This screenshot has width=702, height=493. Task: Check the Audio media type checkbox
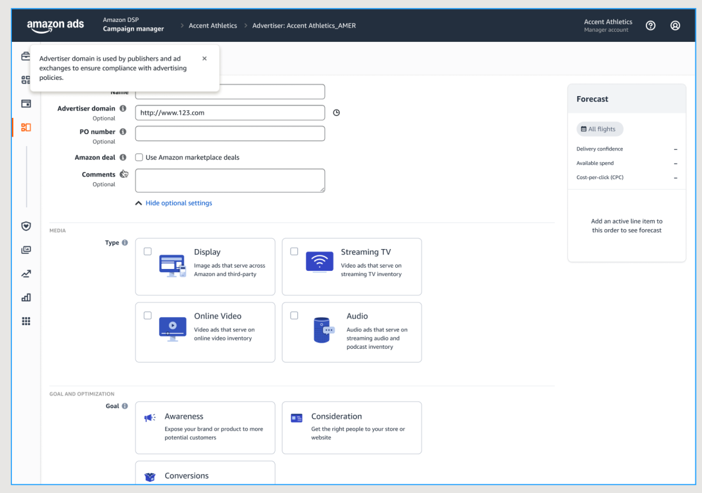point(294,316)
